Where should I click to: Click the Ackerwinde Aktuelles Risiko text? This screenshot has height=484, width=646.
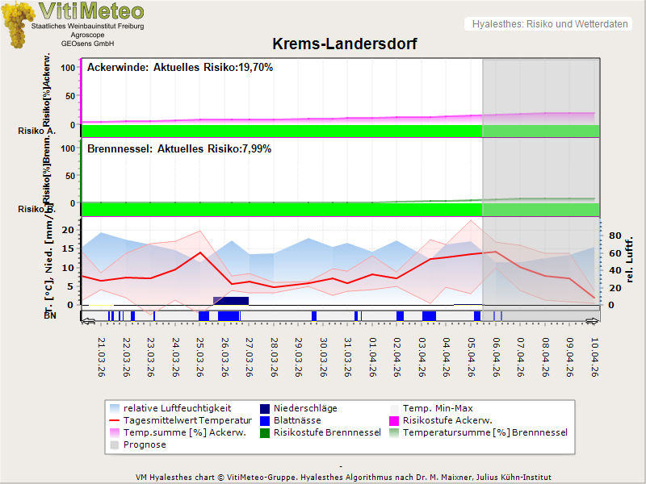coord(180,68)
